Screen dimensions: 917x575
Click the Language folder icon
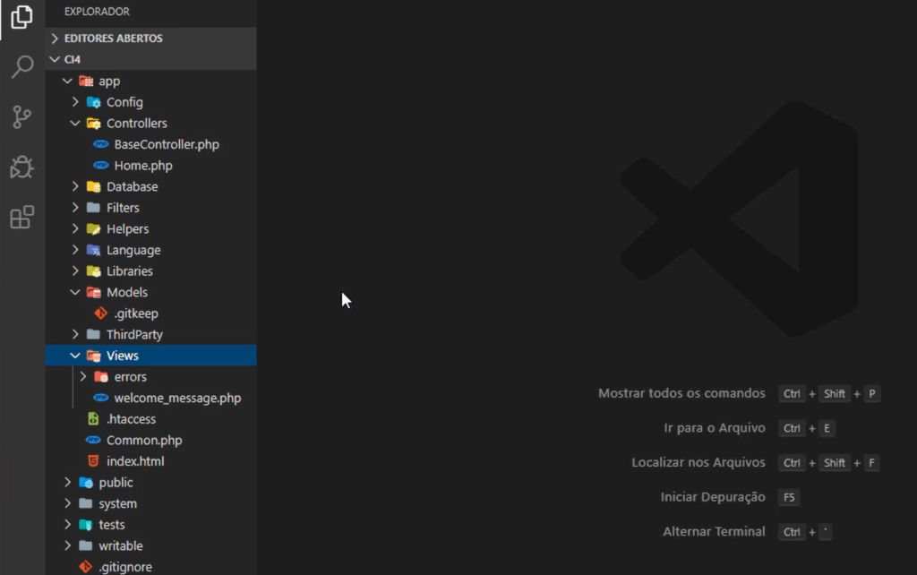click(x=93, y=250)
